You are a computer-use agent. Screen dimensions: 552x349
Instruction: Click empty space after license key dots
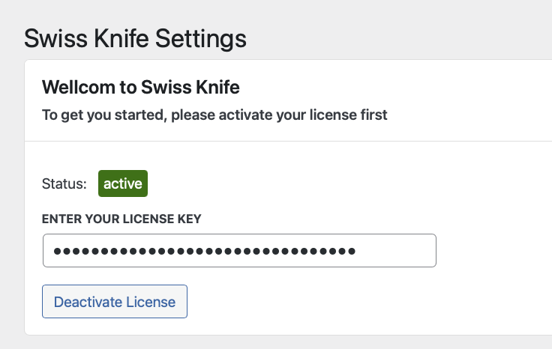[x=394, y=251]
